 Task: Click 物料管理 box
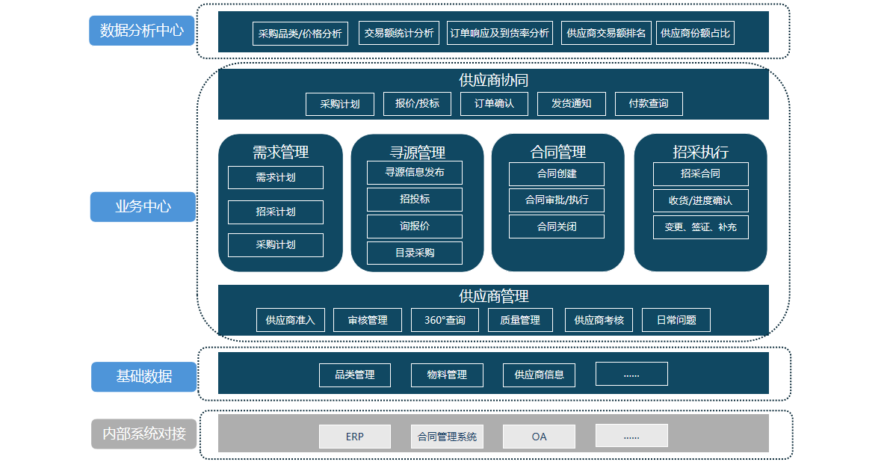tap(447, 375)
